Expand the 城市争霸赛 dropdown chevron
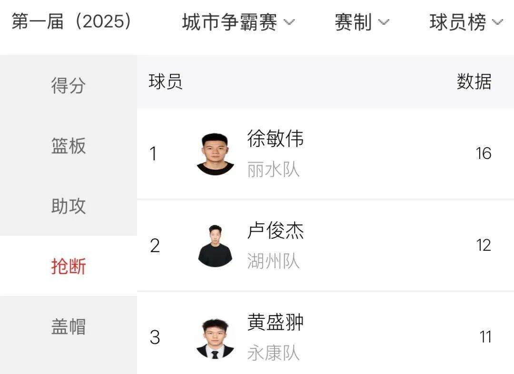This screenshot has height=374, width=514. [289, 22]
